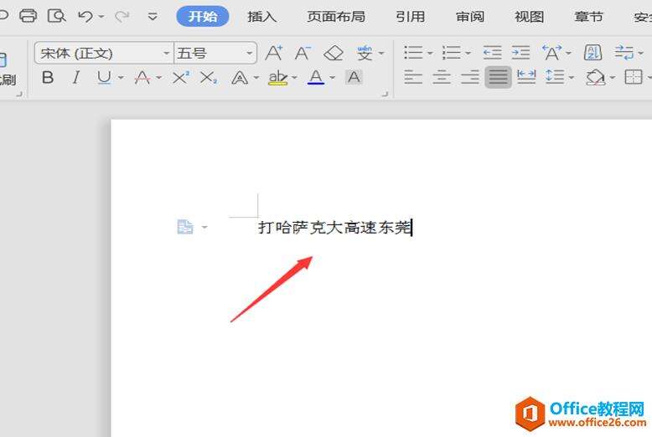The height and width of the screenshot is (437, 652).
Task: Open the 视图 tab
Action: 530,17
